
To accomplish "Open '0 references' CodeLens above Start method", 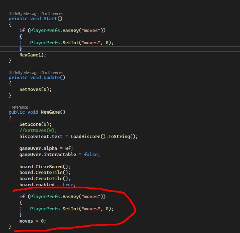I will pyautogui.click(x=52, y=14).
